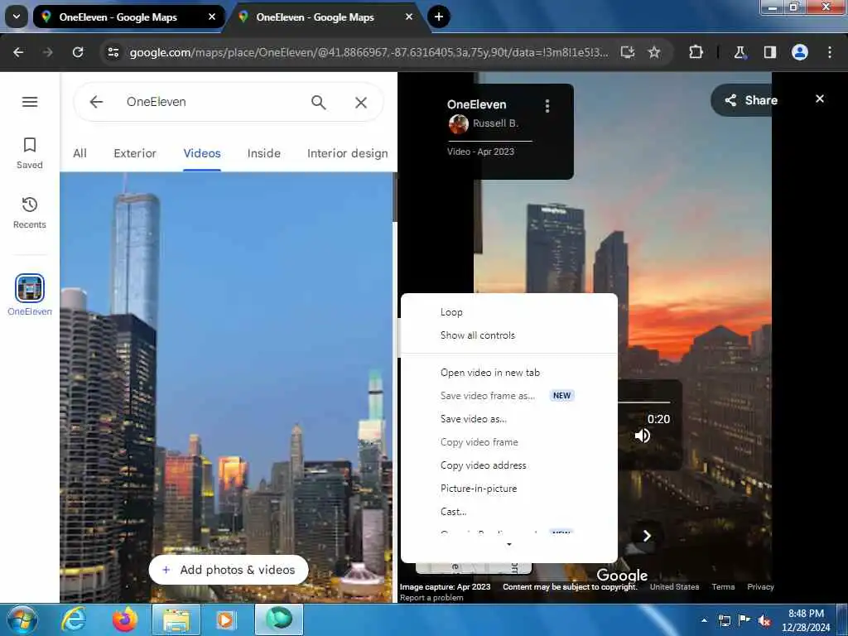This screenshot has width=848, height=636.
Task: Open the Privacy link
Action: 760,587
